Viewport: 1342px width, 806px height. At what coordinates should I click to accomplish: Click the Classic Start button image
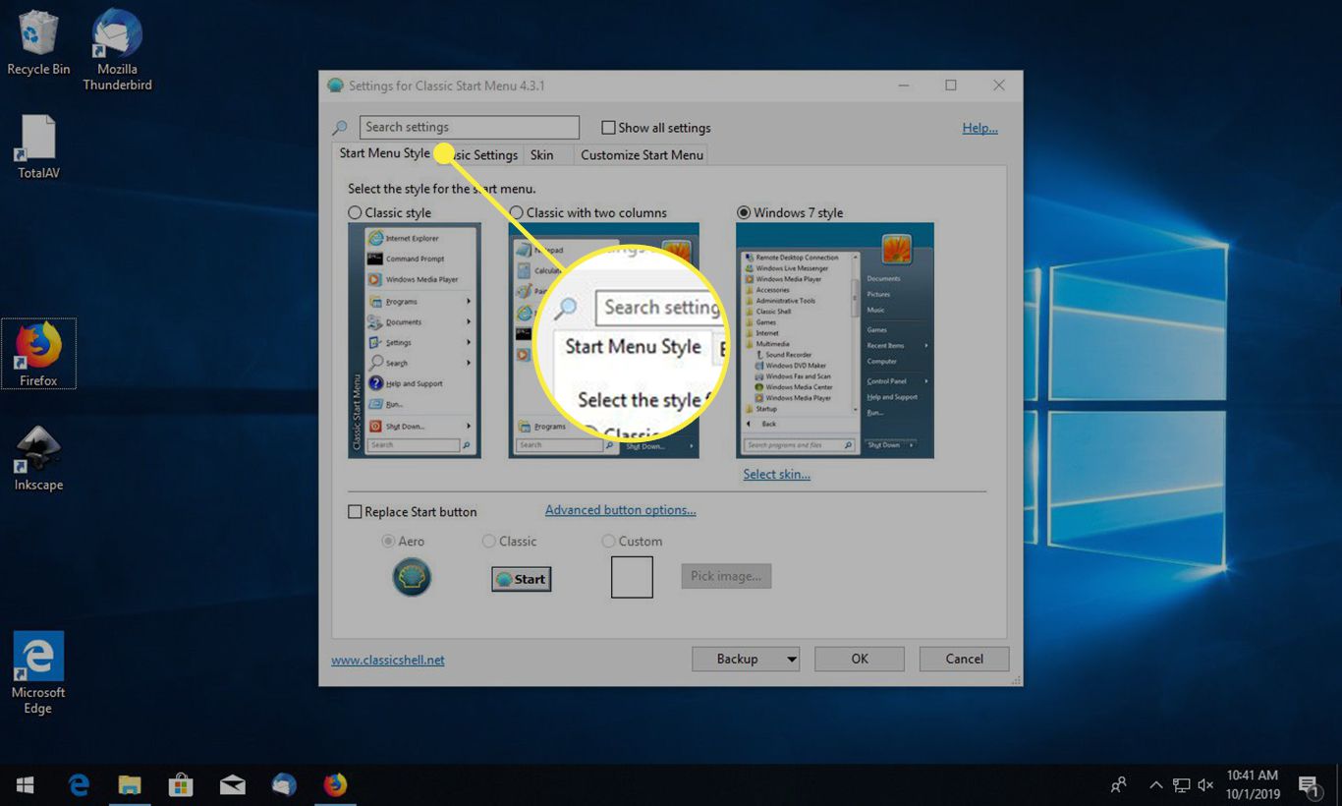522,579
